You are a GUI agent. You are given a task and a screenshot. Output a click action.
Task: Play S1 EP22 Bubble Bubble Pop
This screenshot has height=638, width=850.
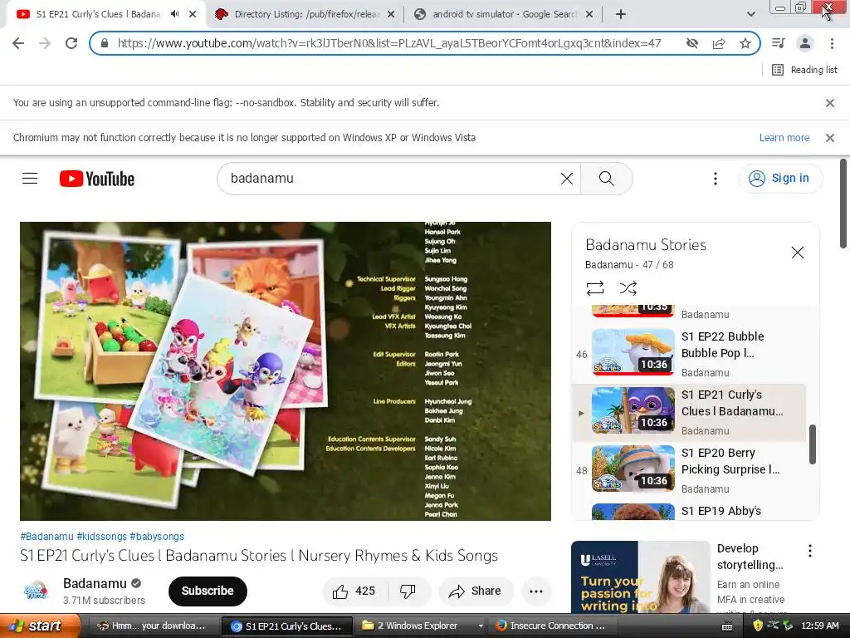pos(689,353)
